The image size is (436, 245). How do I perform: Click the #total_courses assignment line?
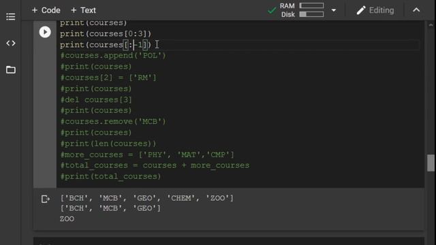coord(155,165)
